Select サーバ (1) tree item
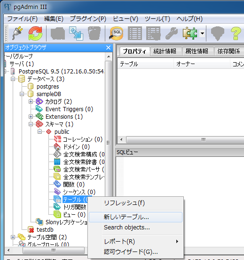The image size is (244, 260). point(22,64)
